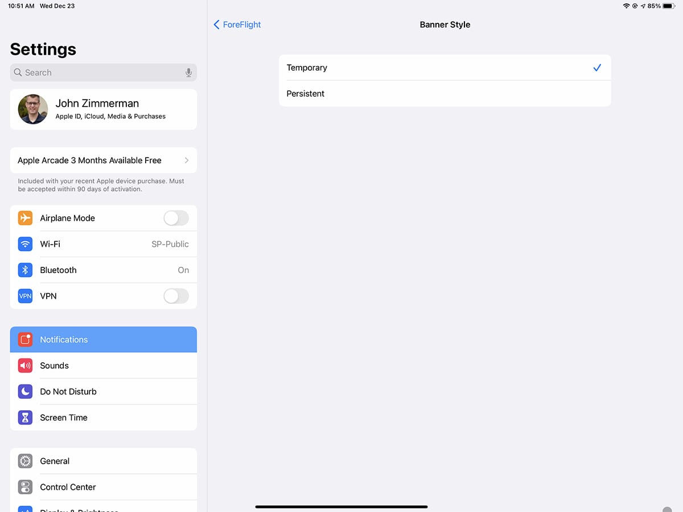Screen dimensions: 683x512
Task: Go back to ForeFlight settings
Action: [237, 24]
